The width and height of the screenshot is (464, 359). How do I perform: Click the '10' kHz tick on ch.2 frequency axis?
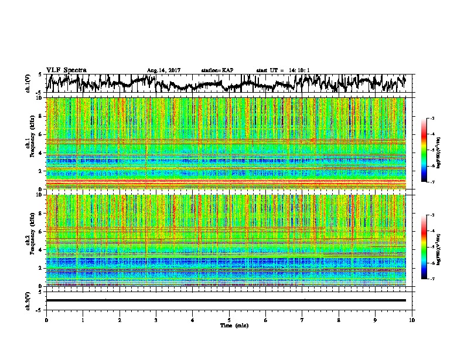[x=40, y=195]
